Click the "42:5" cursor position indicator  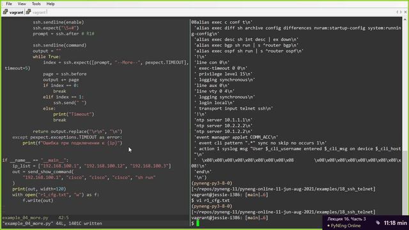pyautogui.click(x=64, y=217)
